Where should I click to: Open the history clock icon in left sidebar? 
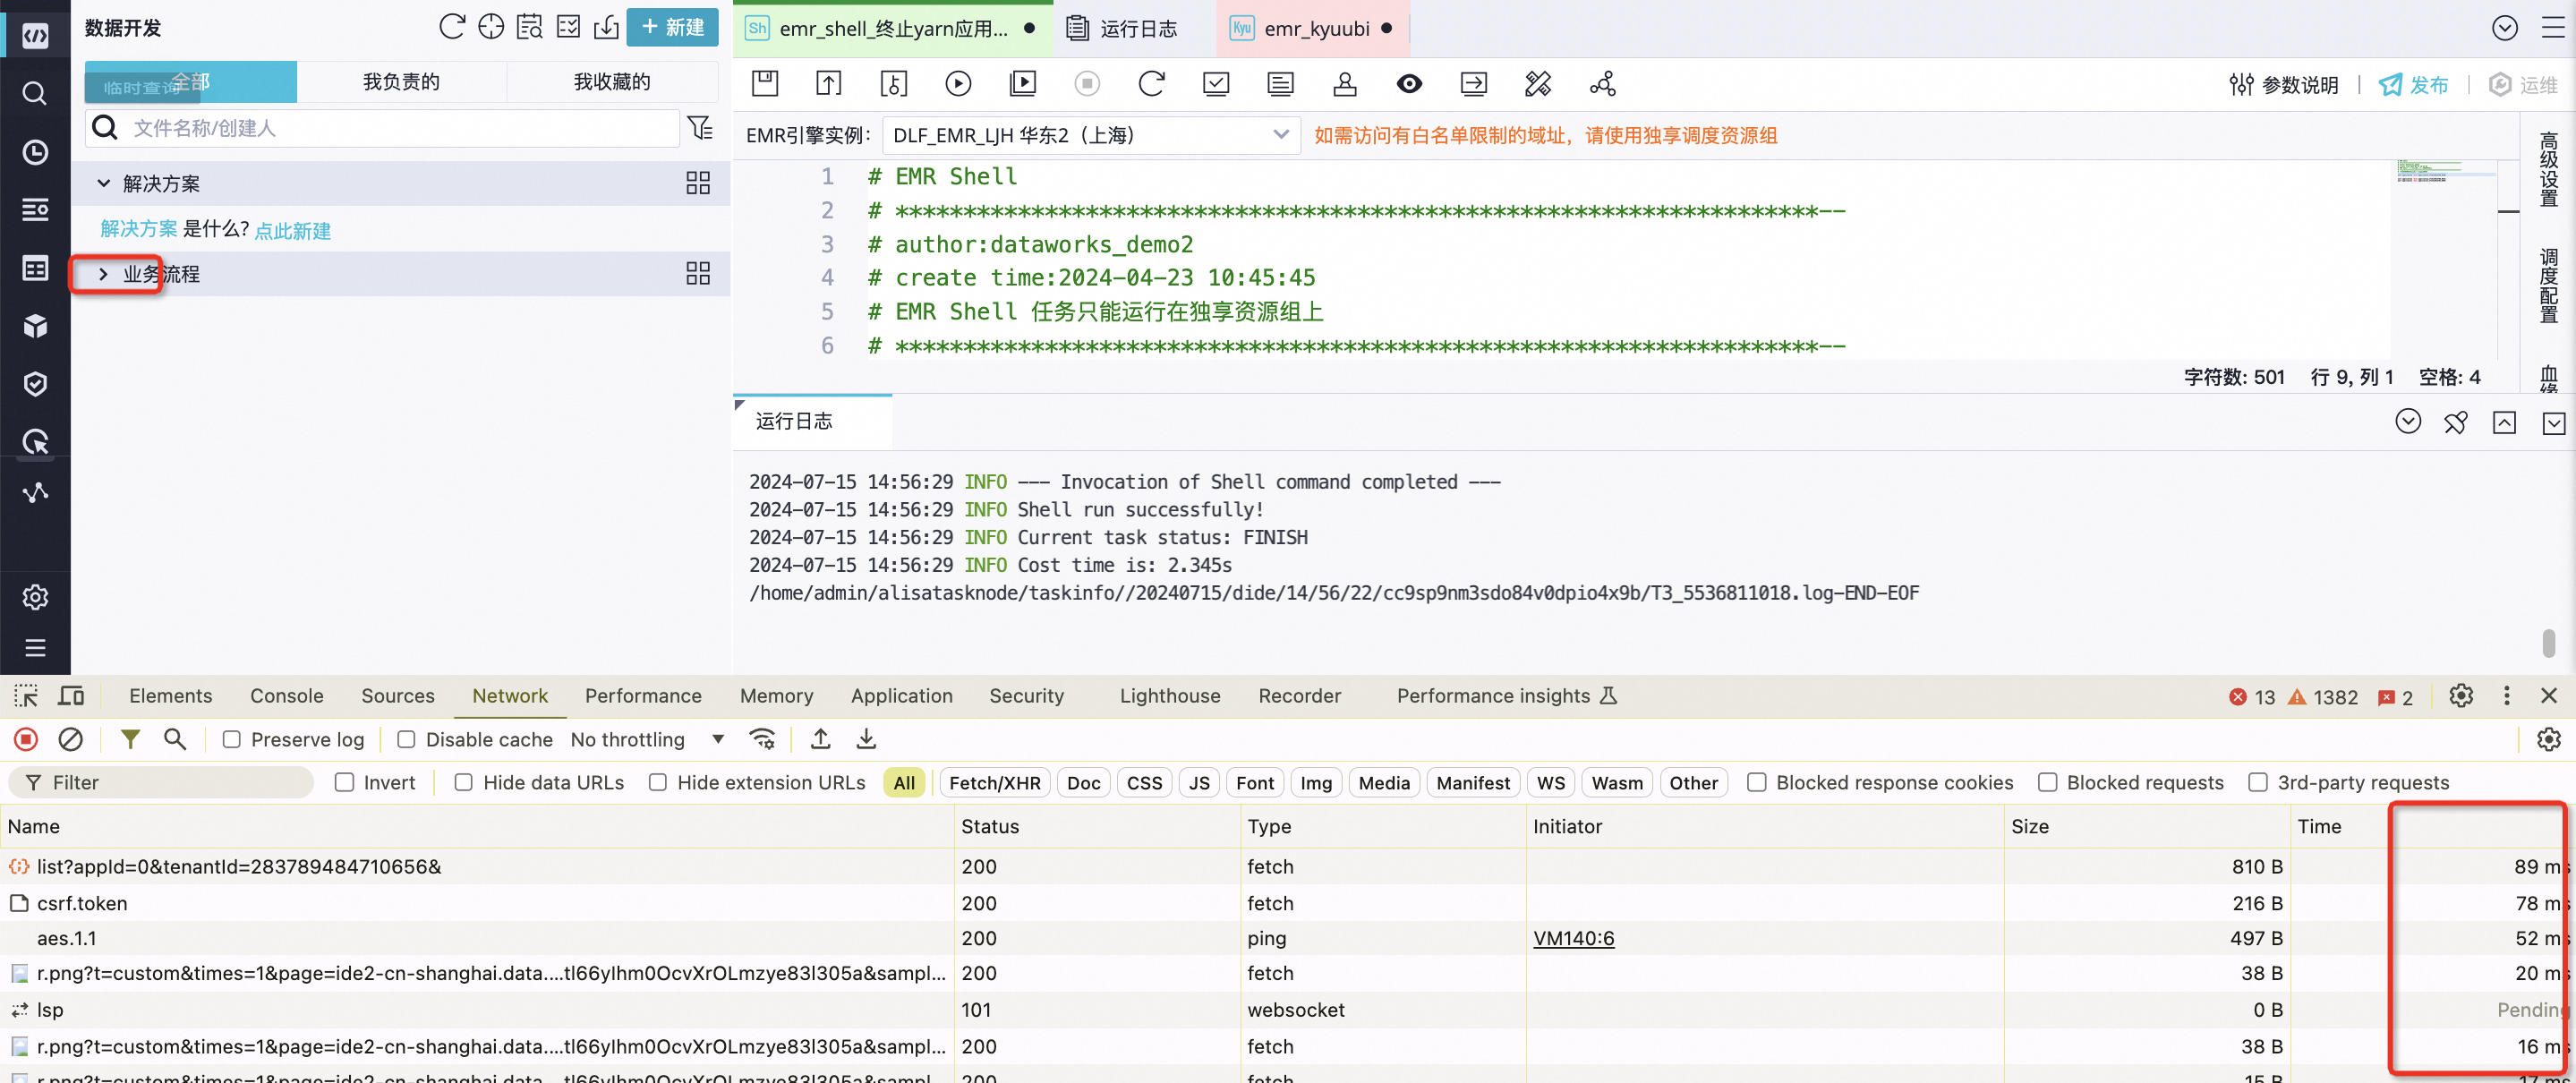point(35,152)
